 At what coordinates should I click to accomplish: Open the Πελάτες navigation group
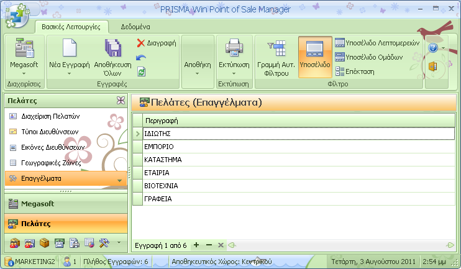[x=66, y=224]
